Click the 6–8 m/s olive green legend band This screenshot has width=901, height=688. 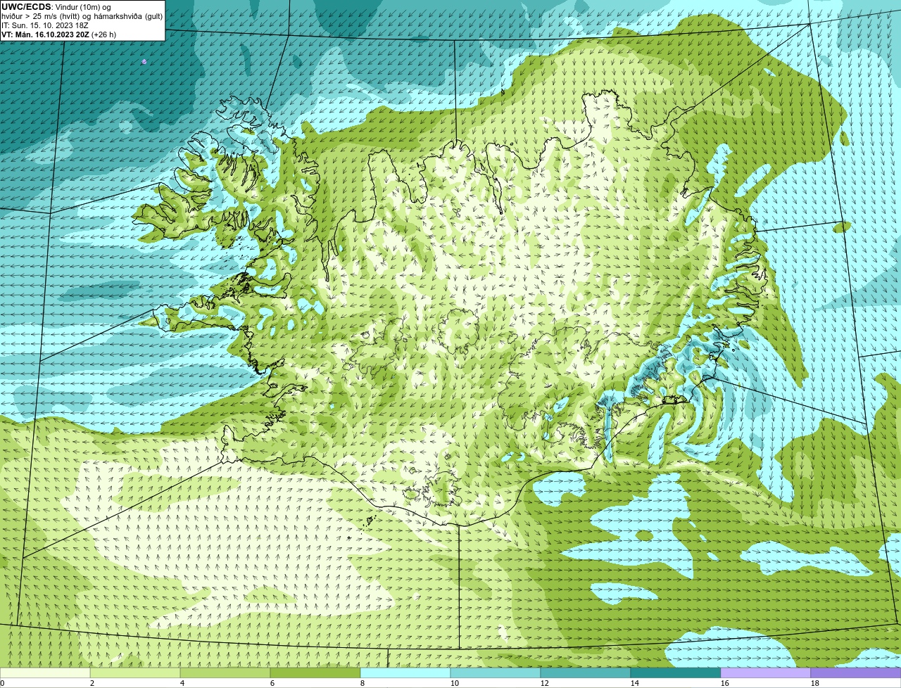[315, 673]
